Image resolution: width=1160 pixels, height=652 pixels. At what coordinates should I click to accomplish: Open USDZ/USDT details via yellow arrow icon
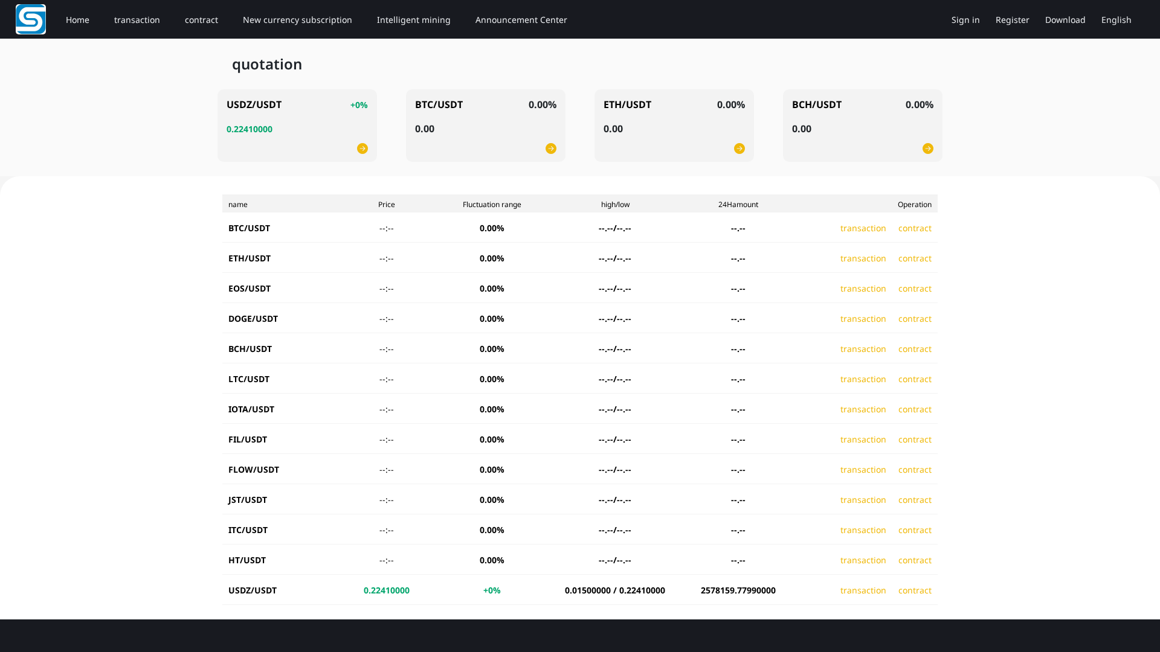point(362,148)
